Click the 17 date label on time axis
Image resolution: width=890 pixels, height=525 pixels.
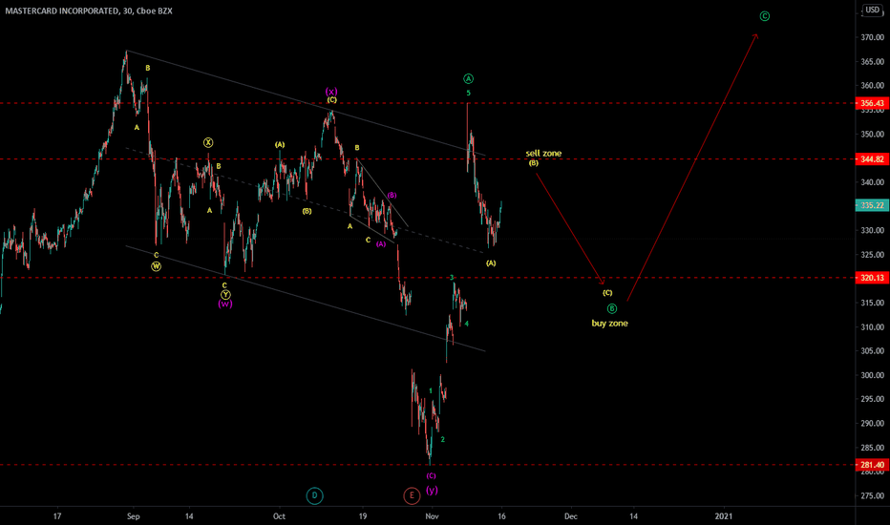tap(56, 516)
